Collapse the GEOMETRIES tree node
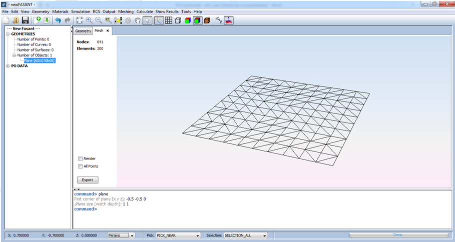Screen dimensions: 455x242 [x=8, y=34]
